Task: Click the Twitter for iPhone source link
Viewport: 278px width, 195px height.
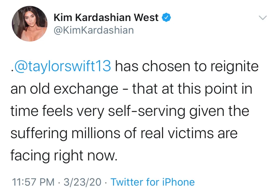Action: (154, 182)
